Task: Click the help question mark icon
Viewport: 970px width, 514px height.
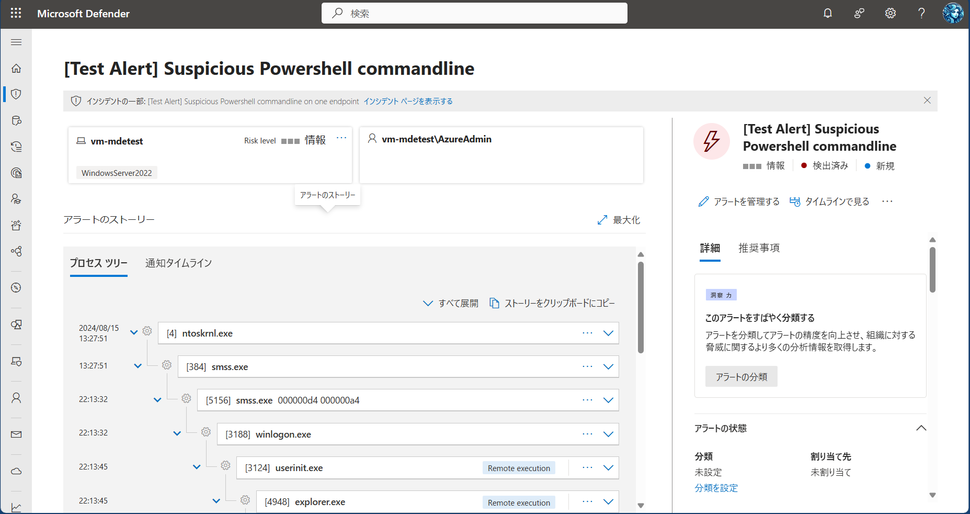Action: [921, 13]
